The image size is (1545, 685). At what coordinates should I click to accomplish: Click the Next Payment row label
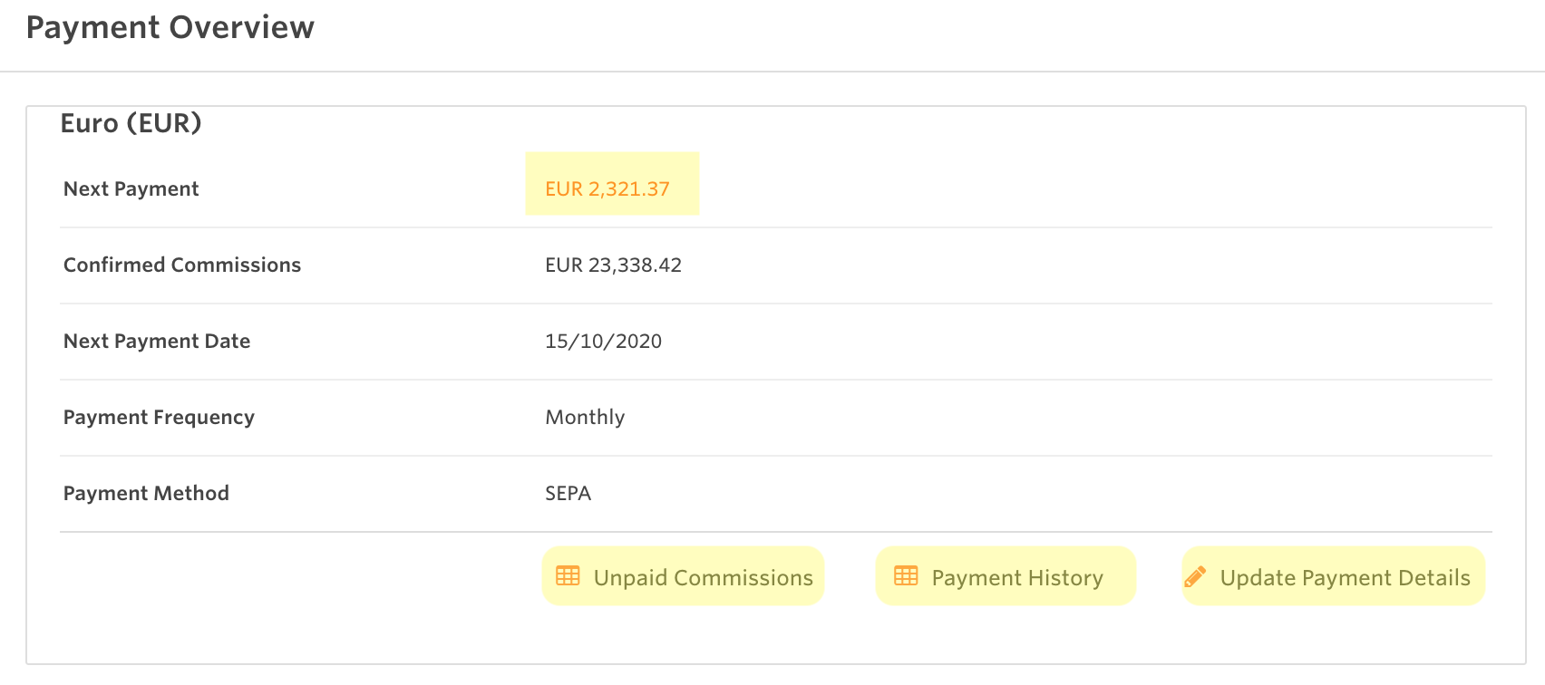point(131,188)
